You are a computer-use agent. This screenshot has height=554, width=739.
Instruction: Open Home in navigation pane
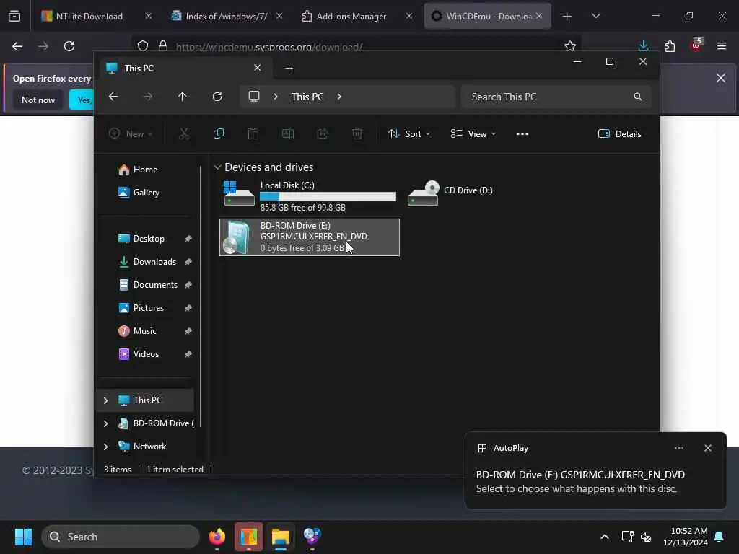coord(145,170)
